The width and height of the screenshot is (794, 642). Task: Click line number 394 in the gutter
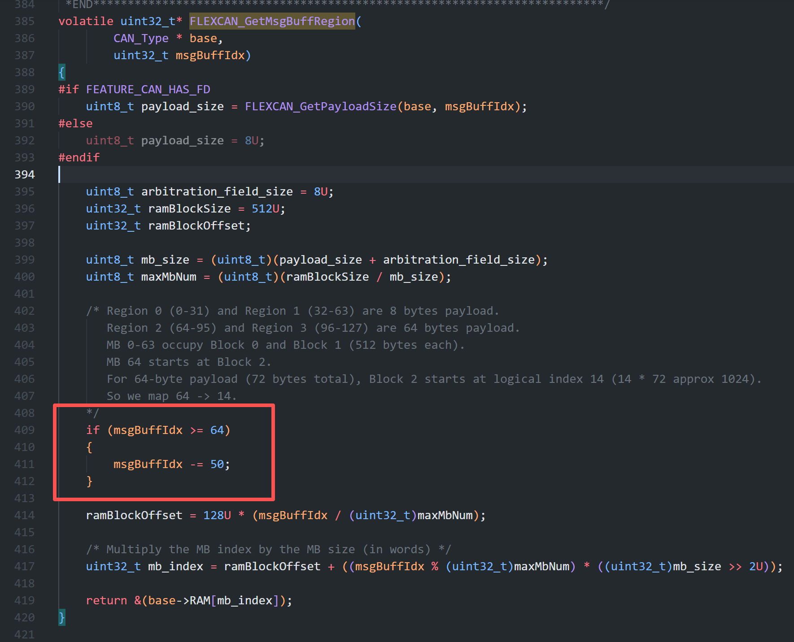[x=24, y=174]
